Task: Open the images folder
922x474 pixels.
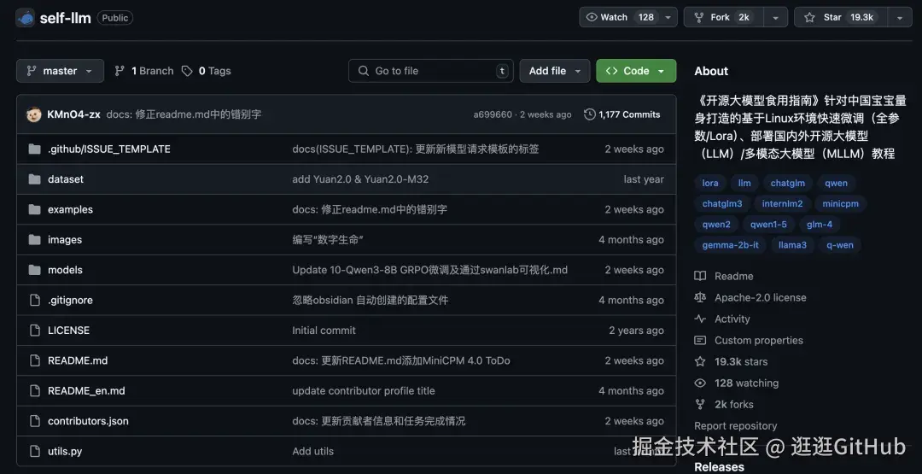Action: 65,240
